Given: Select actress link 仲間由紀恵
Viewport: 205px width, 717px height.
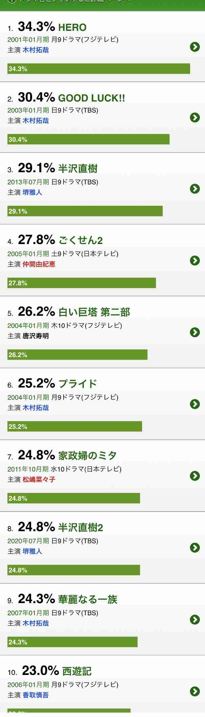Looking at the screenshot, I should click(x=39, y=264).
